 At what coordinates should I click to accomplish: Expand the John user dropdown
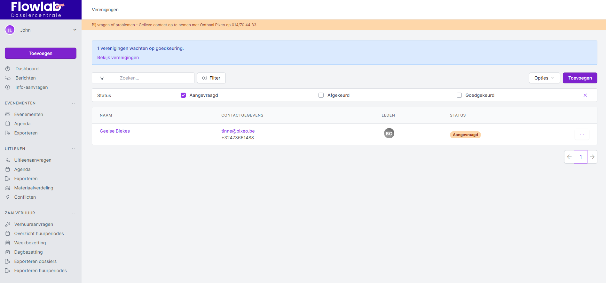pos(75,30)
